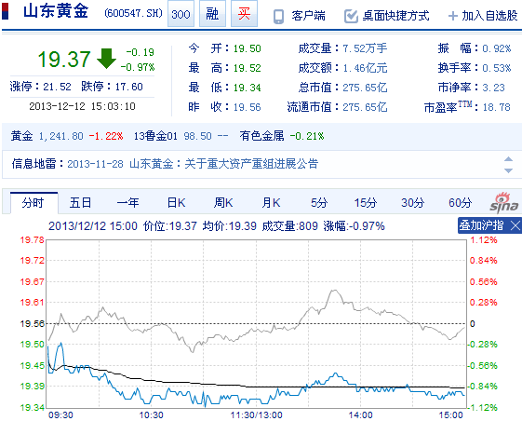Screen dimensions: 522x421
Task: Click the plus icon to add to watchlist
Action: click(x=453, y=16)
